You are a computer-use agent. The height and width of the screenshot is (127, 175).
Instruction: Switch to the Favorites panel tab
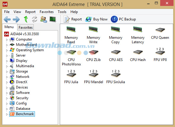click(25, 28)
